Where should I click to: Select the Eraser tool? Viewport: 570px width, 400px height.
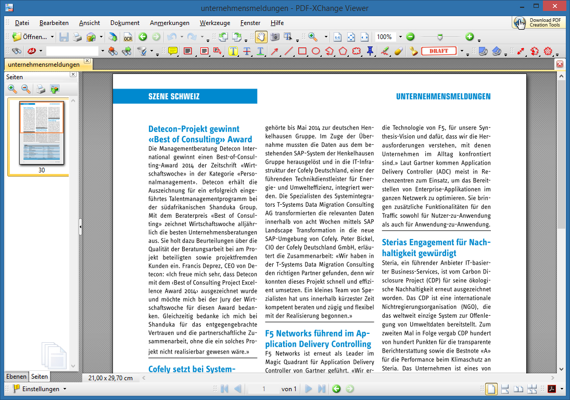pos(398,51)
